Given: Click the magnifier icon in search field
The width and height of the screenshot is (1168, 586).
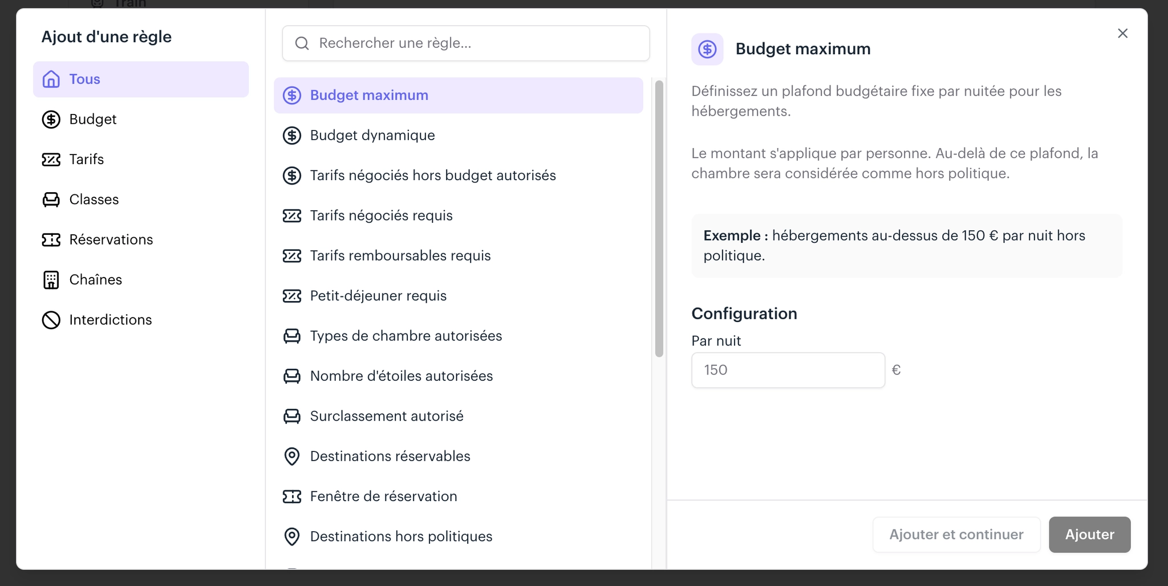Looking at the screenshot, I should pyautogui.click(x=302, y=43).
